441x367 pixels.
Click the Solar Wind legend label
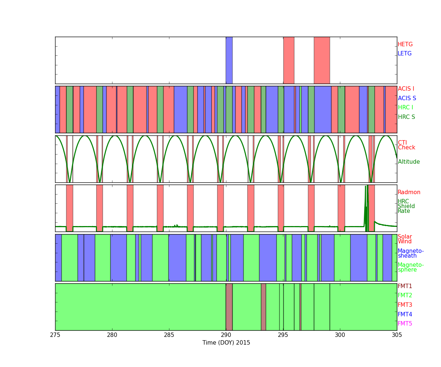point(405,239)
